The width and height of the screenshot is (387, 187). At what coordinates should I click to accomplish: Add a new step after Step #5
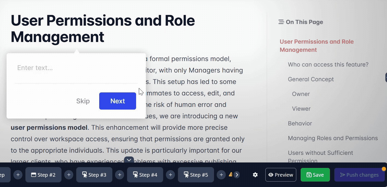[x=221, y=175]
